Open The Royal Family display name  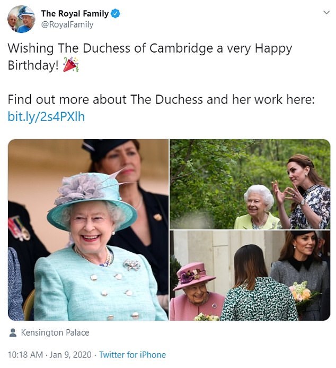coord(75,13)
